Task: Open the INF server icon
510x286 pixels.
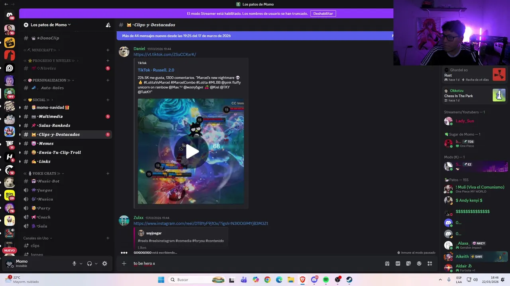Action: point(10,144)
